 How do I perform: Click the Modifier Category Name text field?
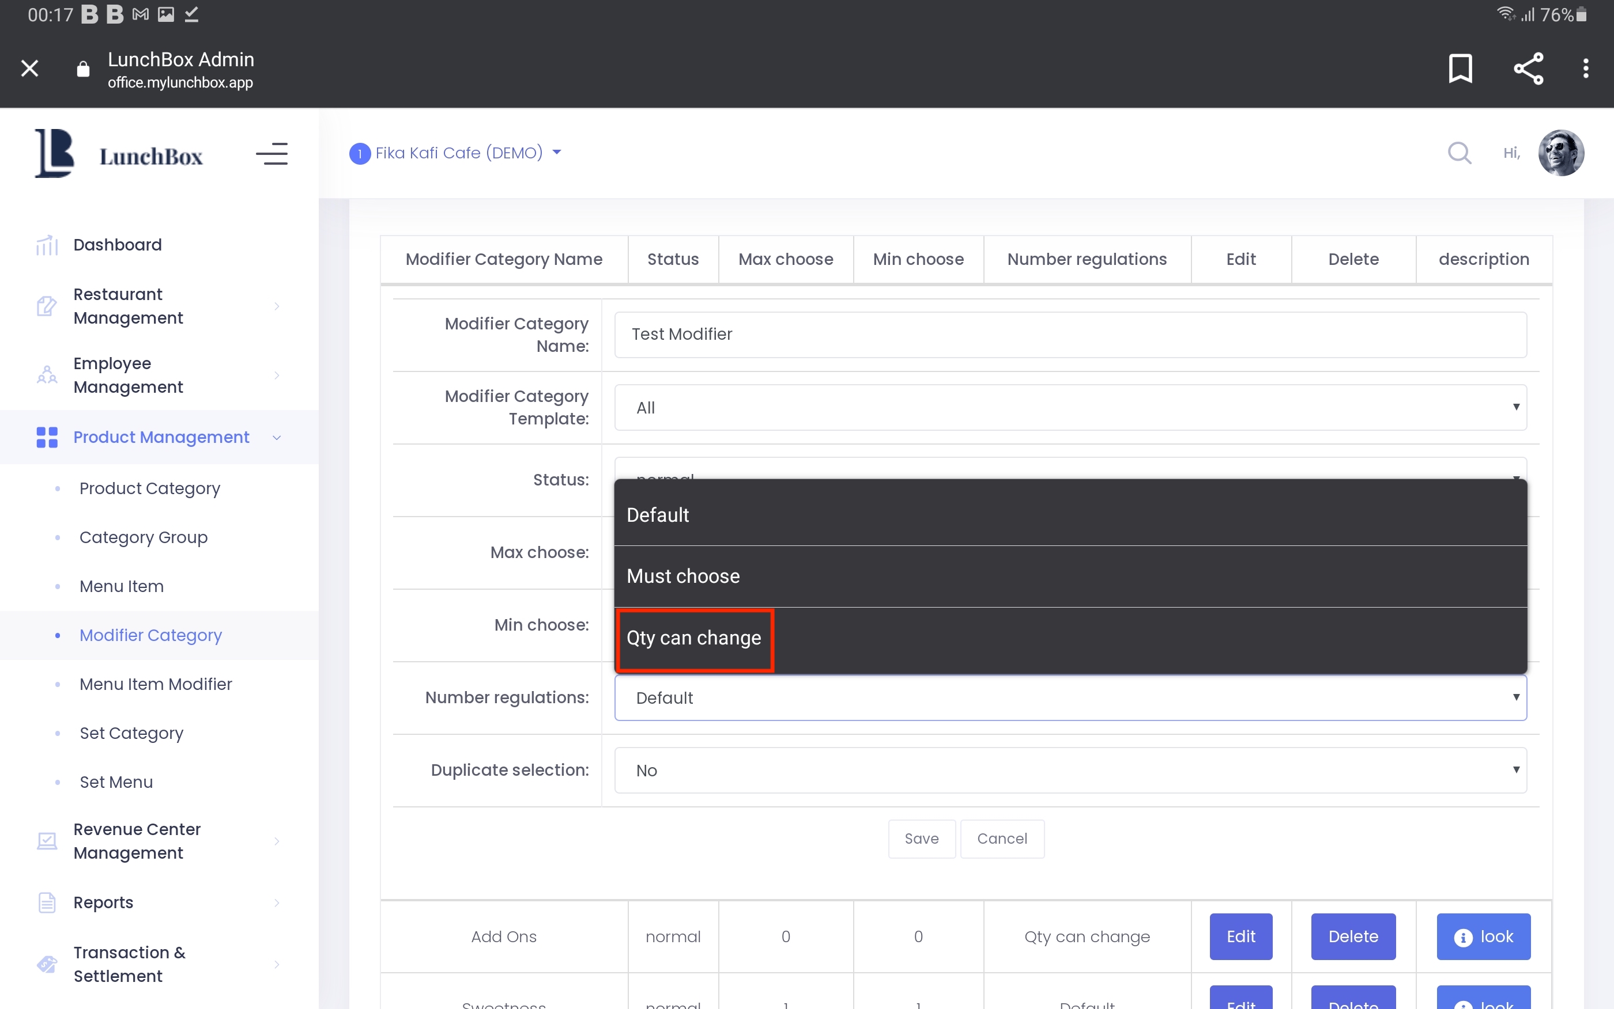pyautogui.click(x=1069, y=335)
